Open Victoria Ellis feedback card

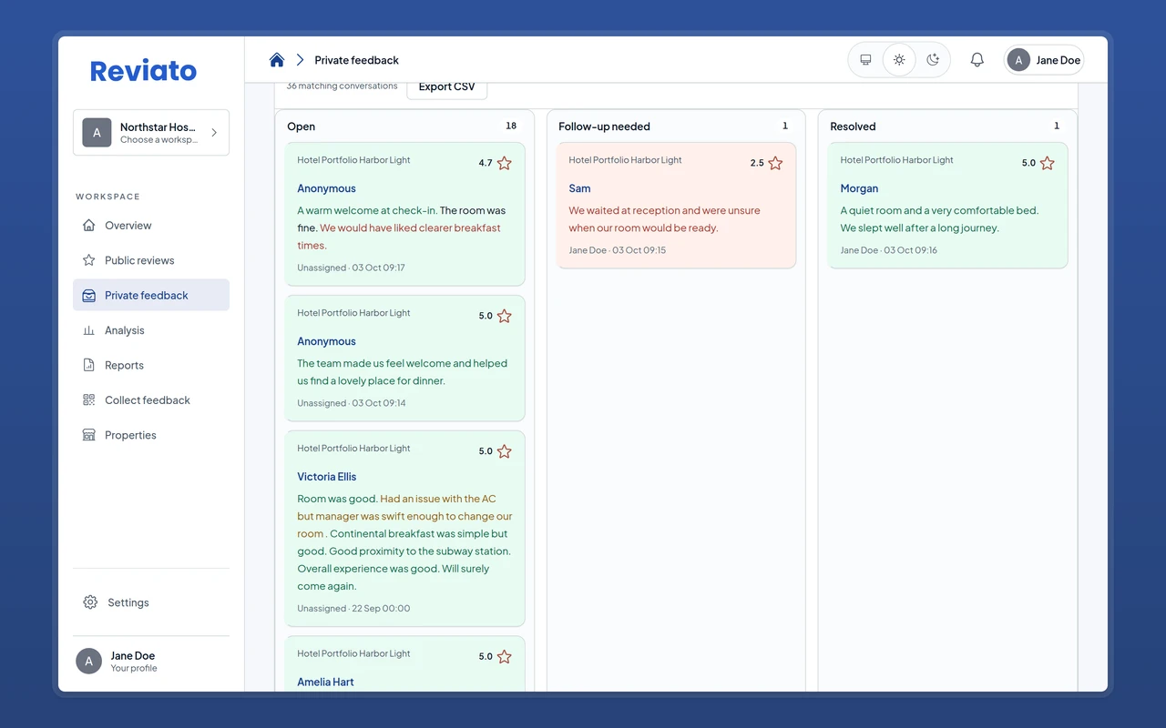coord(405,529)
